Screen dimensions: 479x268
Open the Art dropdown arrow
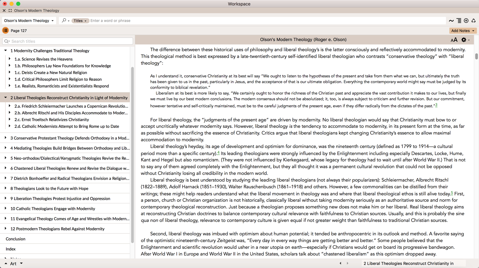click(21, 264)
